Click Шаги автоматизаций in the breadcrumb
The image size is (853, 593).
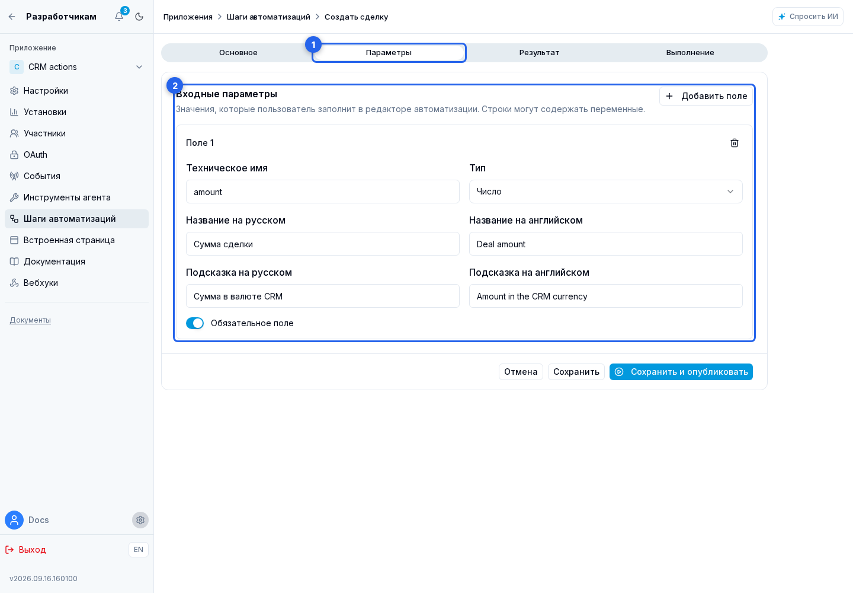[268, 17]
